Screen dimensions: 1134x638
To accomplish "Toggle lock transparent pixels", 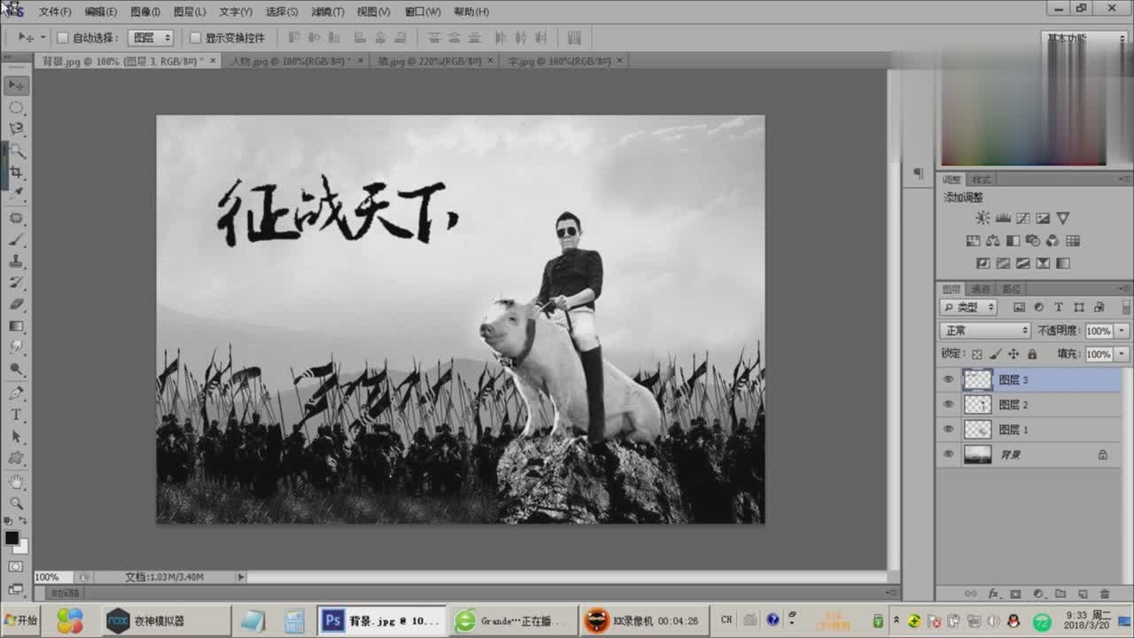I will pyautogui.click(x=977, y=354).
